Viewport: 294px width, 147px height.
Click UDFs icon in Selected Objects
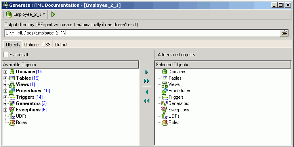pyautogui.click(x=164, y=116)
